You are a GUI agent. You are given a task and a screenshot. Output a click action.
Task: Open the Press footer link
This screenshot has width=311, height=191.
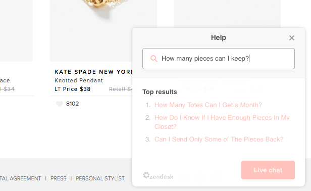click(59, 178)
